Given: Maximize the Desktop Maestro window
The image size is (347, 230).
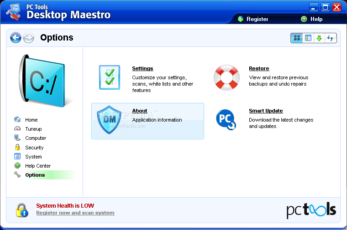Looking at the screenshot, I should [x=325, y=7].
